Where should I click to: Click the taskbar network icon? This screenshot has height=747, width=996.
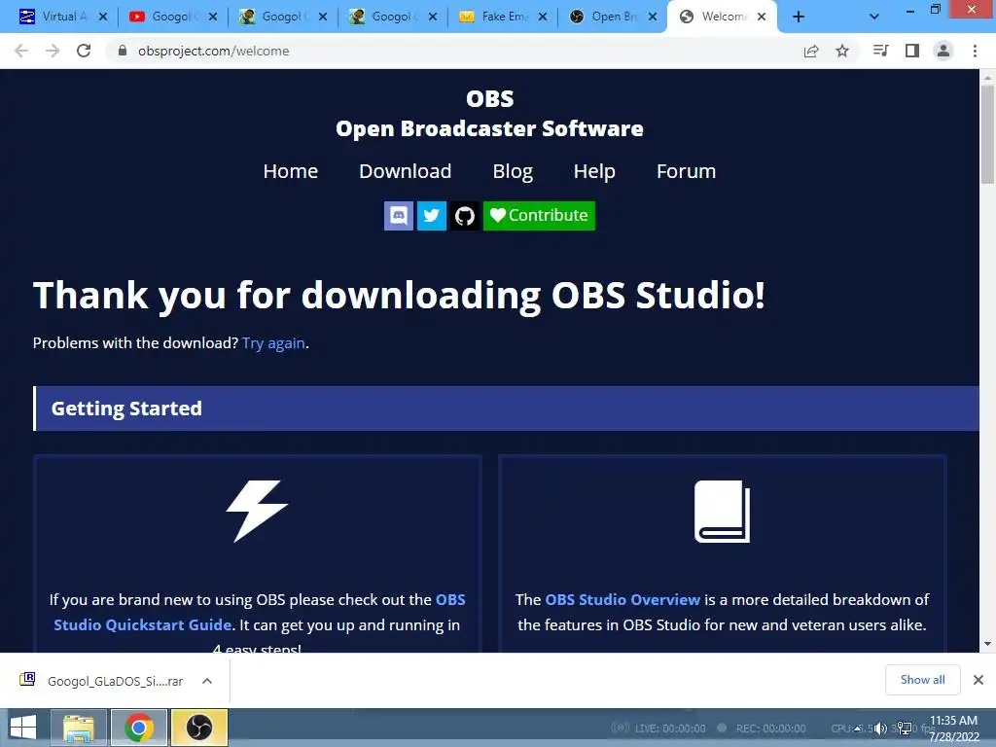904,729
